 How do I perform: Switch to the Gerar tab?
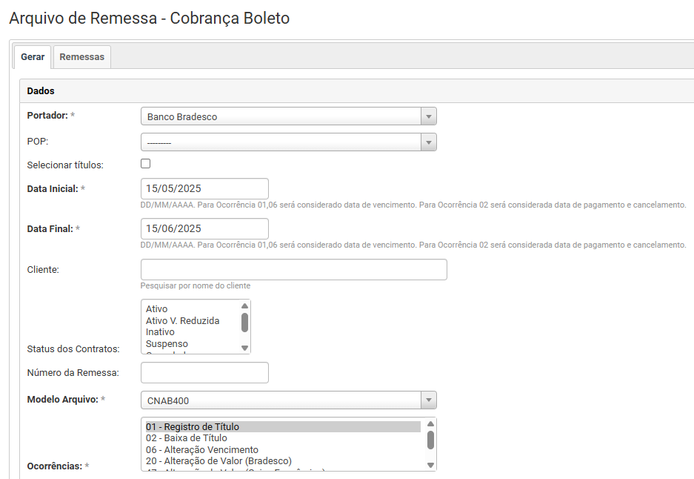click(32, 56)
